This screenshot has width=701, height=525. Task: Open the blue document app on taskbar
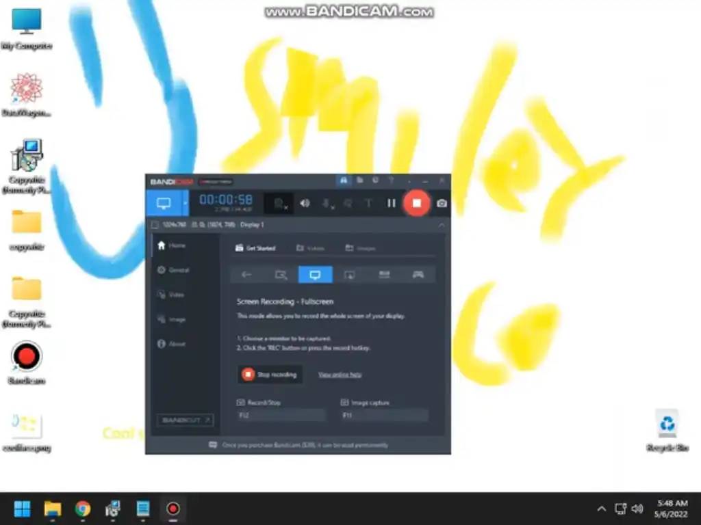[x=143, y=509]
